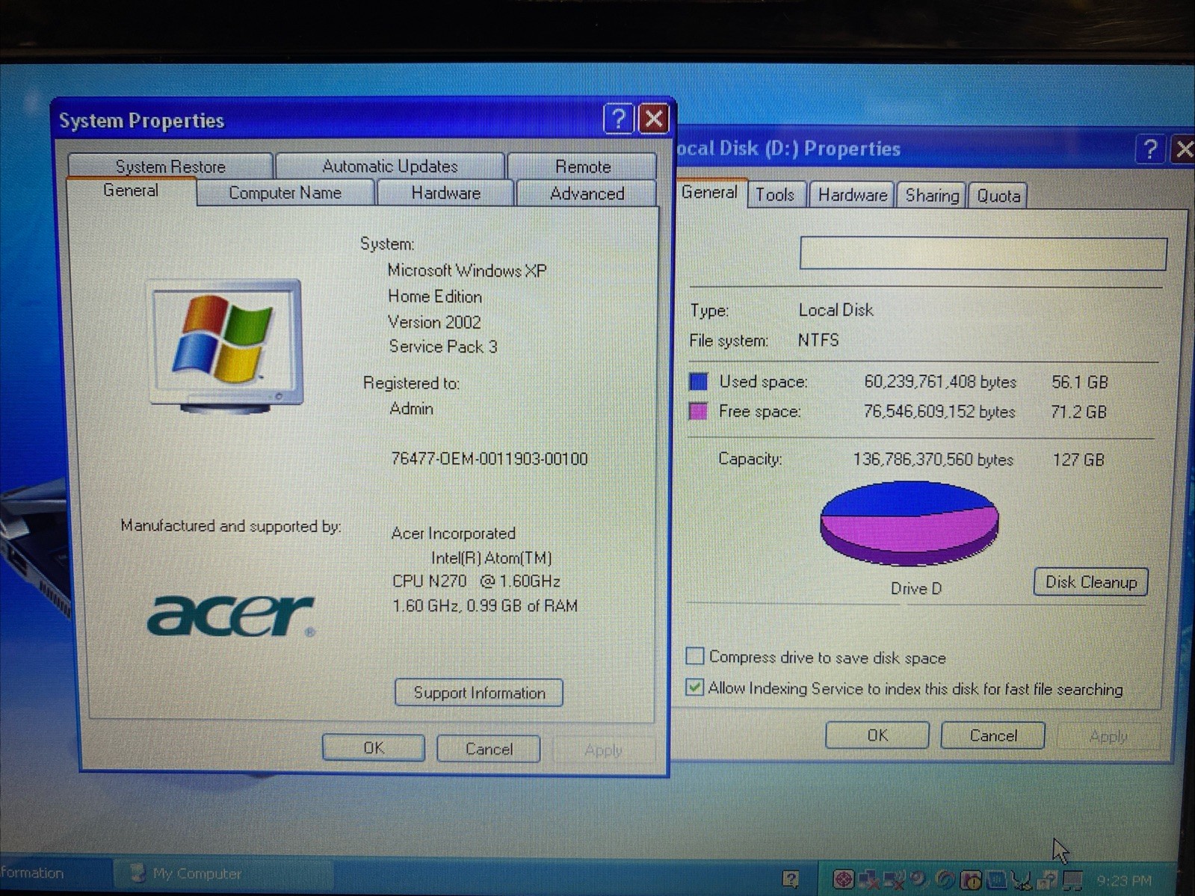Open the Advanced tab
Screen dimensions: 1195x896
[x=587, y=194]
